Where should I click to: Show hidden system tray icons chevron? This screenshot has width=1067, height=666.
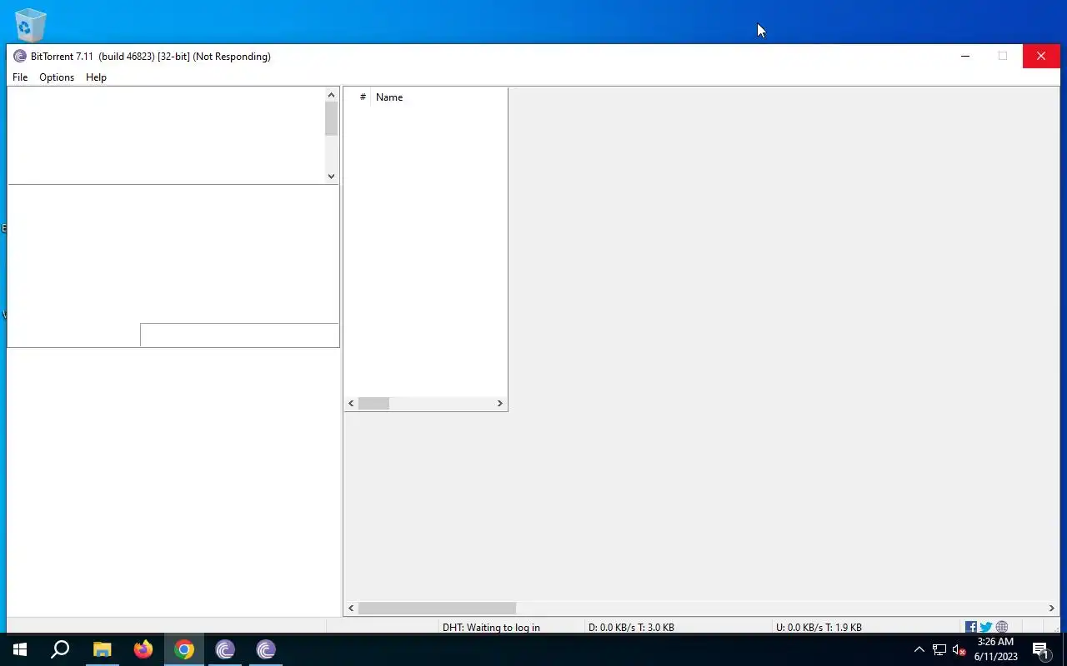pyautogui.click(x=919, y=649)
